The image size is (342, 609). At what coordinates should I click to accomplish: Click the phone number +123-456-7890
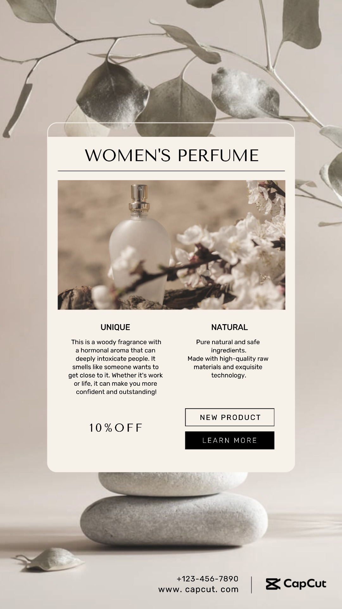207,579
